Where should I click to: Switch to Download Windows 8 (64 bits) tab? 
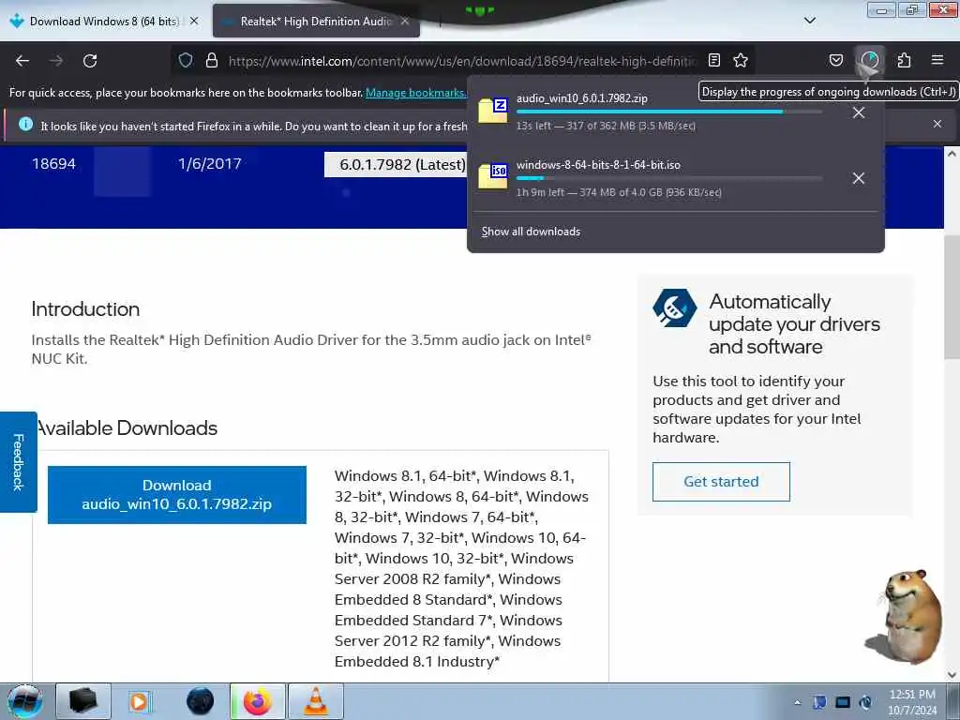104,21
